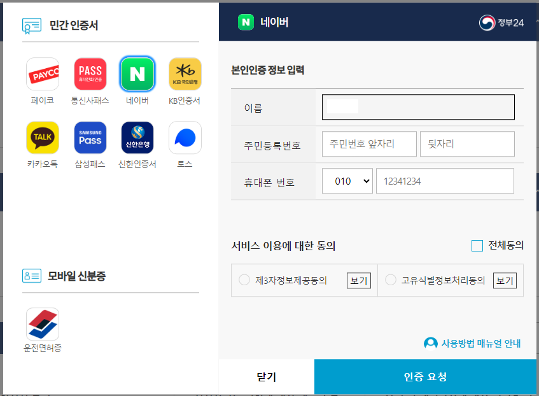The image size is (539, 396).
Task: Select the PAYCO certificate icon
Action: tap(43, 74)
